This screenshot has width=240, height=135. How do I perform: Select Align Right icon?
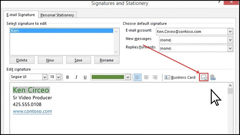tap(155, 77)
